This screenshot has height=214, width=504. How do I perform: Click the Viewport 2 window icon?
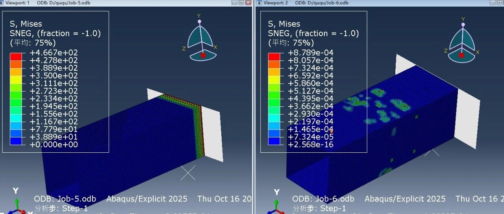pyautogui.click(x=259, y=2)
